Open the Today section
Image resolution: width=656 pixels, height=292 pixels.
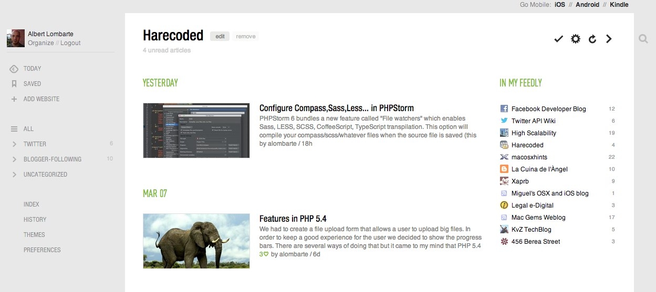coord(32,69)
